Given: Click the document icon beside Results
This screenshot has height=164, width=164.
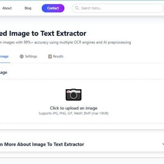Looking at the screenshot, I should tap(50, 57).
